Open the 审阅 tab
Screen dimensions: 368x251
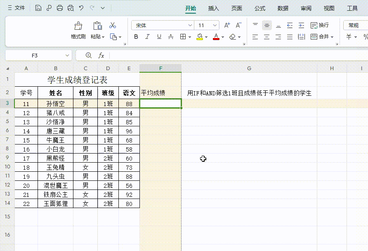click(306, 8)
